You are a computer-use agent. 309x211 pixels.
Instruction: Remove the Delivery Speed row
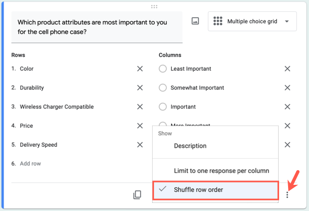(140, 145)
